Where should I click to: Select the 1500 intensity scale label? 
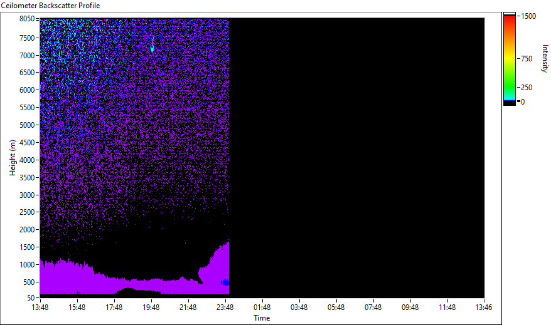click(528, 16)
